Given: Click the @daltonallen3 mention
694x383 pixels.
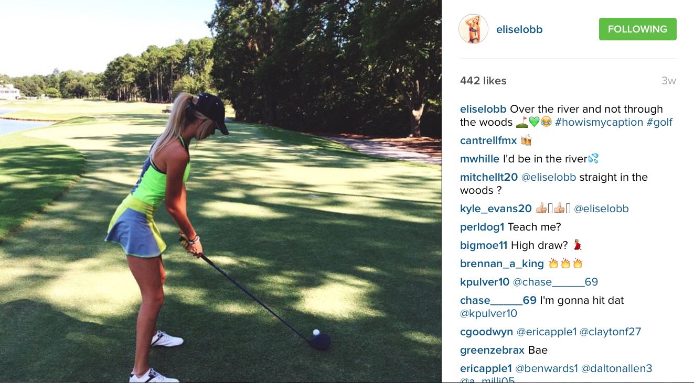Looking at the screenshot, I should coord(616,368).
